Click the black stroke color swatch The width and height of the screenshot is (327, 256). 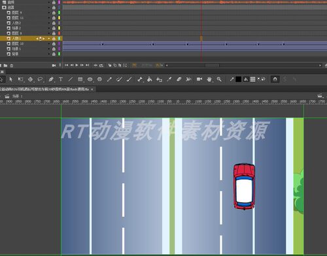click(239, 79)
